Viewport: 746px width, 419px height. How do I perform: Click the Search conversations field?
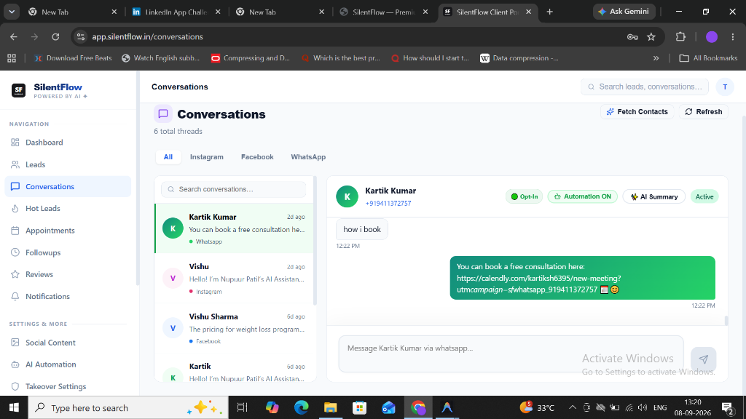pyautogui.click(x=234, y=189)
